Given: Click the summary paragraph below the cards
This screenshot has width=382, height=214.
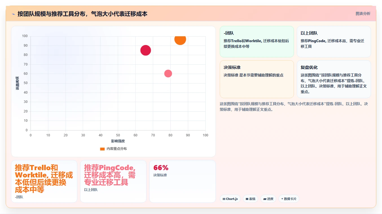Looking at the screenshot, I should pos(294,107).
